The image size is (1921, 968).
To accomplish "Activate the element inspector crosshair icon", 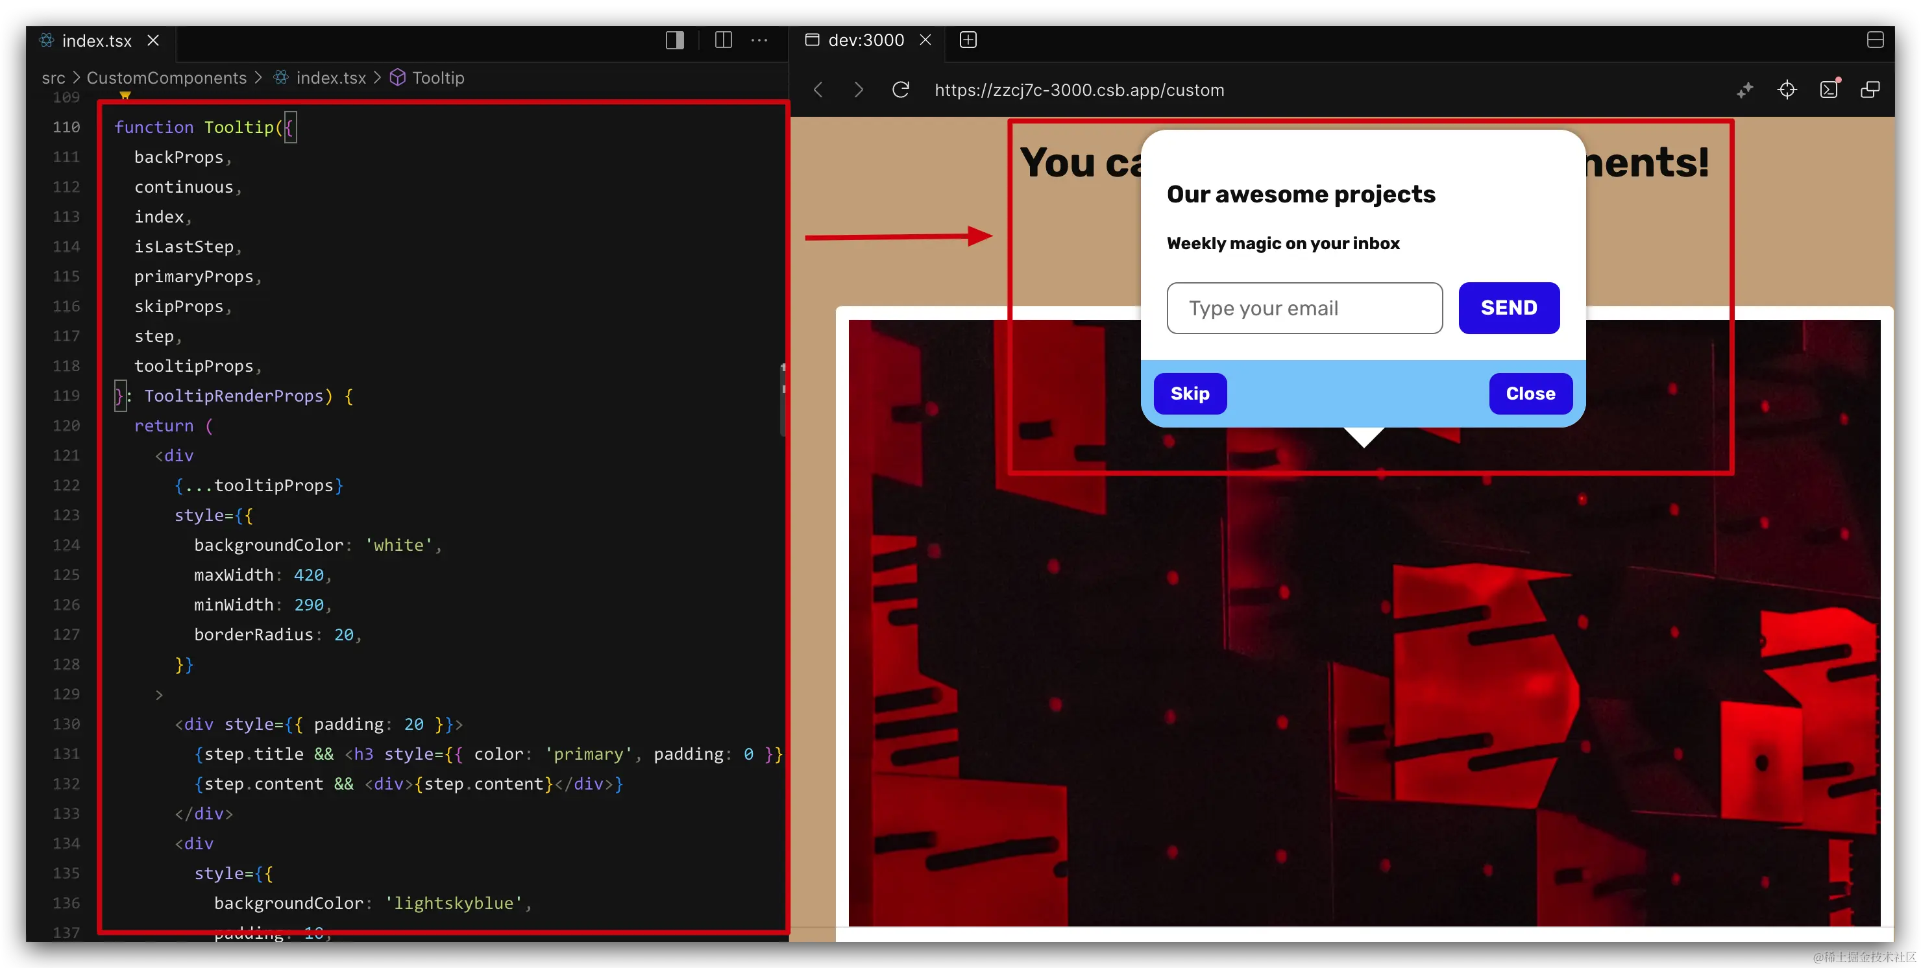I will (x=1787, y=90).
